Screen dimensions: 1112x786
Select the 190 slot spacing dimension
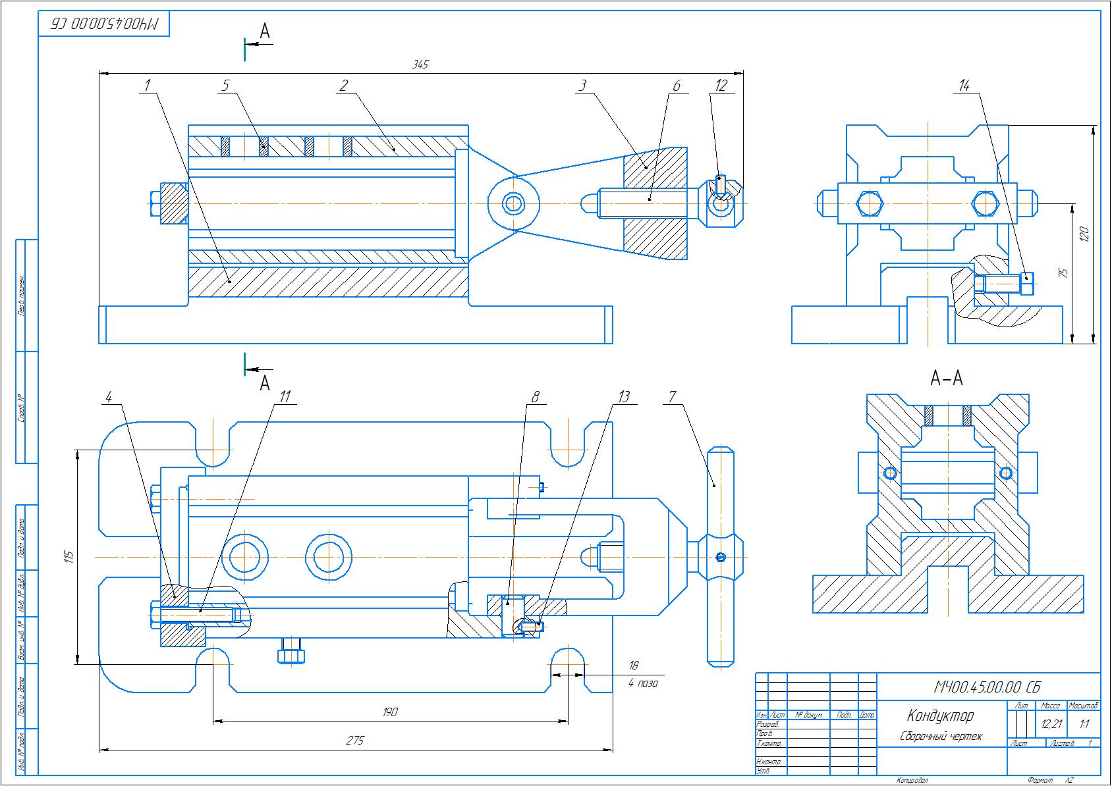click(x=389, y=712)
